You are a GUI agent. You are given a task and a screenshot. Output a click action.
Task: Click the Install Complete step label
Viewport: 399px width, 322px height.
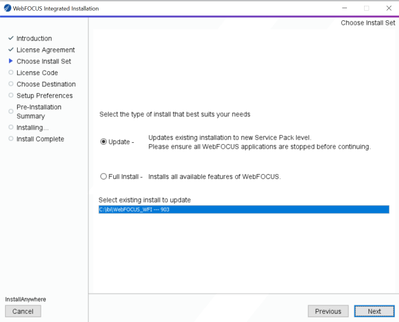coord(40,139)
